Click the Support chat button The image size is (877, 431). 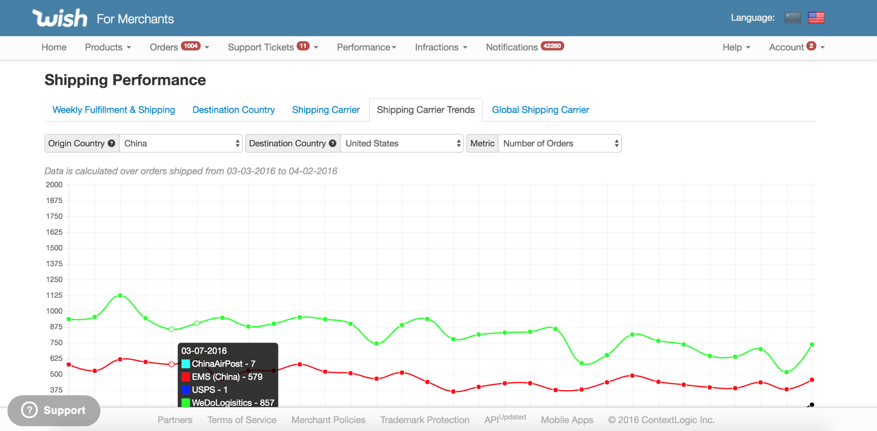tap(54, 410)
